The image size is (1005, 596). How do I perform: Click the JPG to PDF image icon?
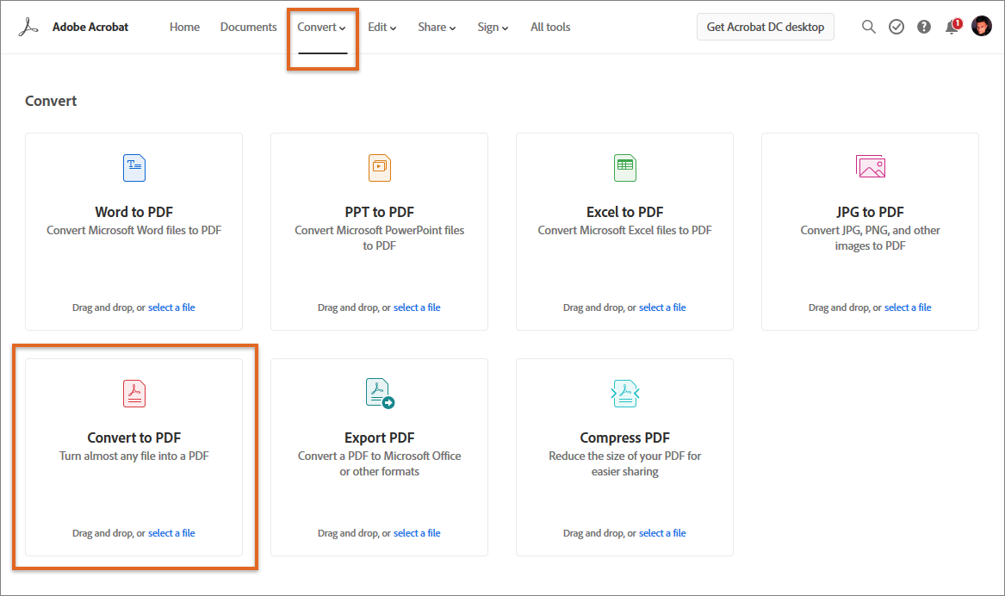click(870, 167)
